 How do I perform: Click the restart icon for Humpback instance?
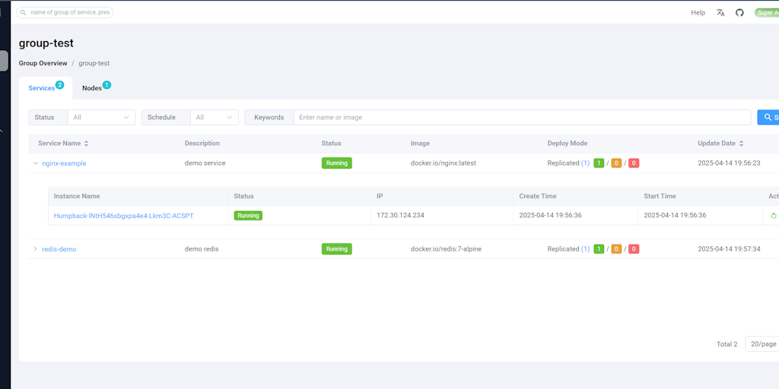pyautogui.click(x=773, y=216)
